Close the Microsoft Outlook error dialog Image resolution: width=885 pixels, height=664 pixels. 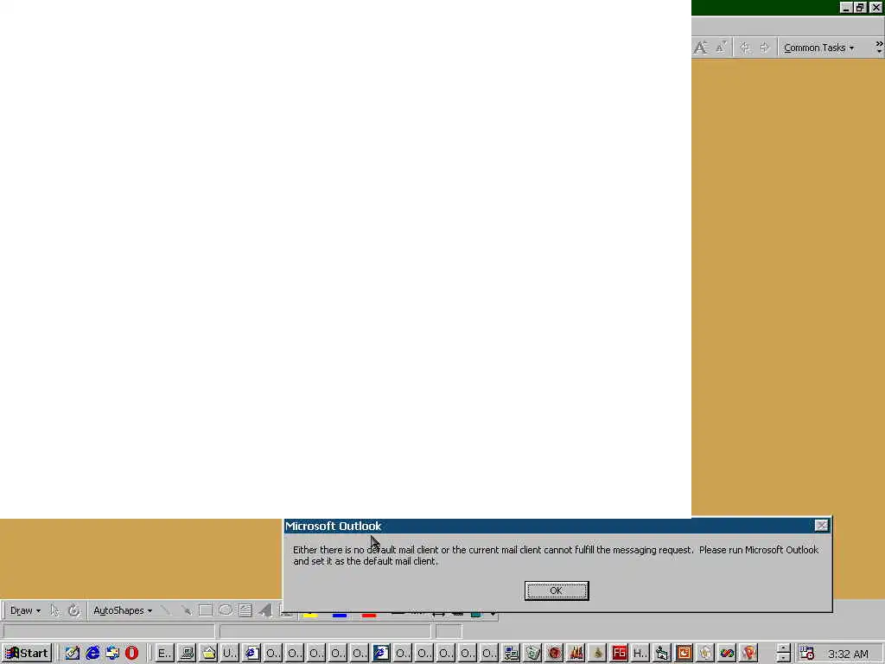click(x=821, y=526)
